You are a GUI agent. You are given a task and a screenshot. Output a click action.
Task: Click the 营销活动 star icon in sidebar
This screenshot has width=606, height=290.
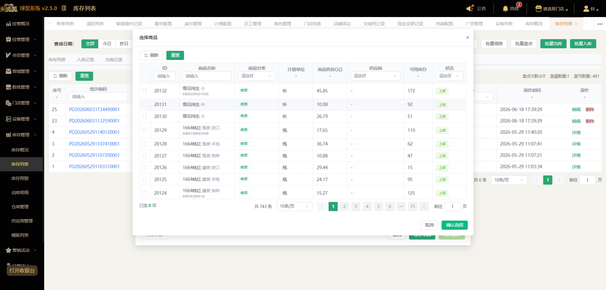[x=9, y=250]
